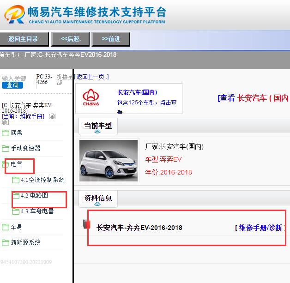This screenshot has height=283, width=290.
Task: Click folder icon for 4.2 电路图
Action: click(16, 196)
